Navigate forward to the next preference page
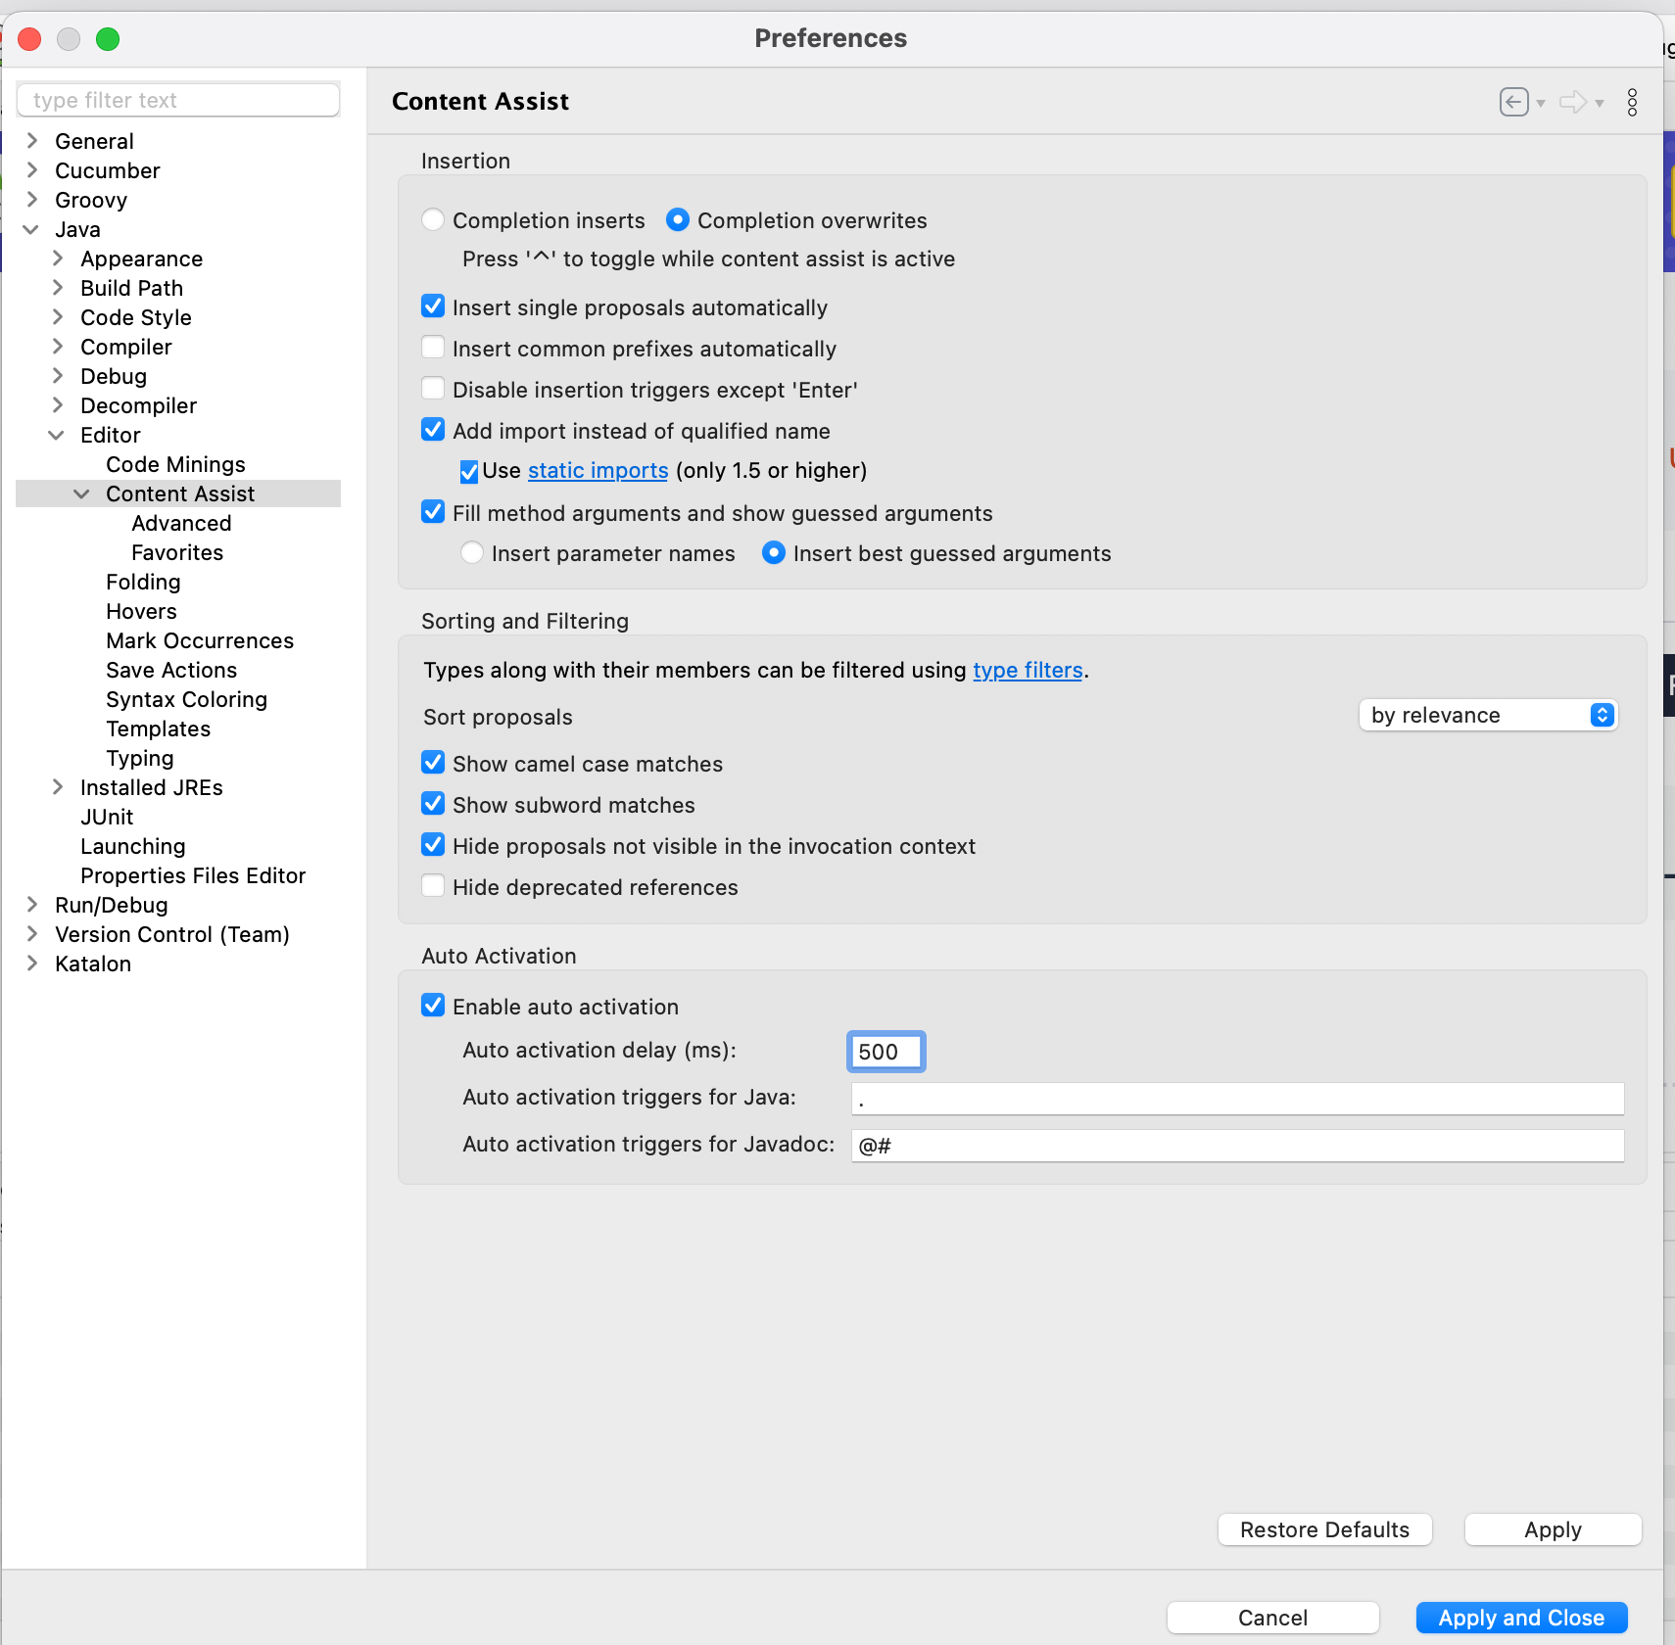Screen dimensions: 1675x1645 click(1575, 102)
